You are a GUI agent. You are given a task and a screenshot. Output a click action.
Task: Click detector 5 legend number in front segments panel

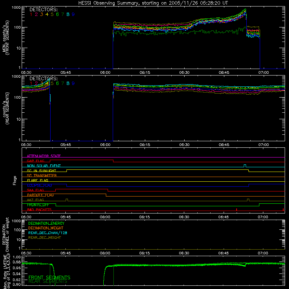point(52,14)
